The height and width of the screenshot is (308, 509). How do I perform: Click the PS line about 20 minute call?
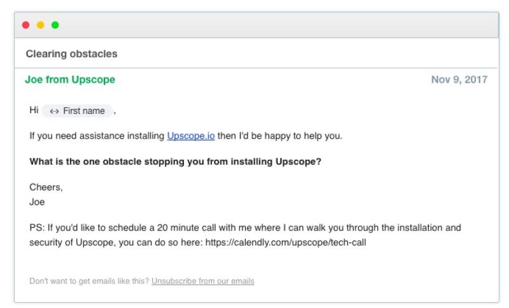[245, 227]
